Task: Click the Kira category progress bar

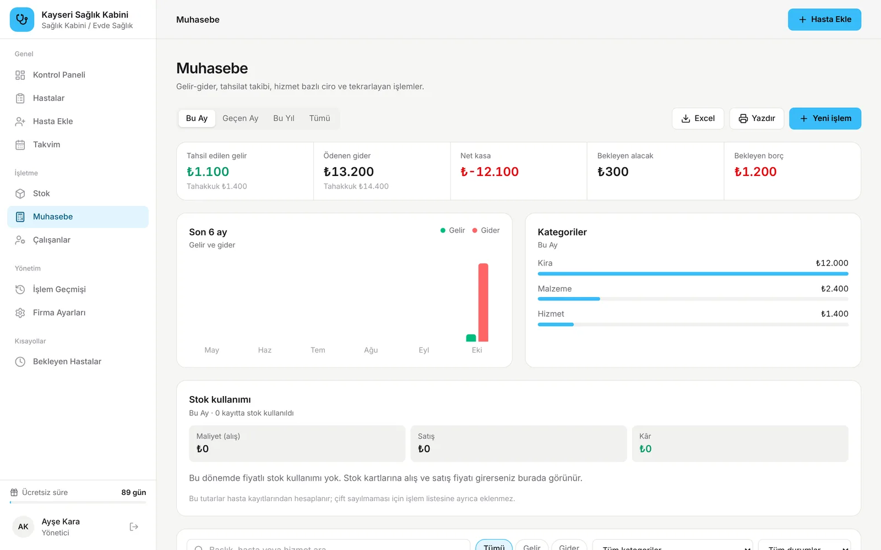Action: click(693, 273)
